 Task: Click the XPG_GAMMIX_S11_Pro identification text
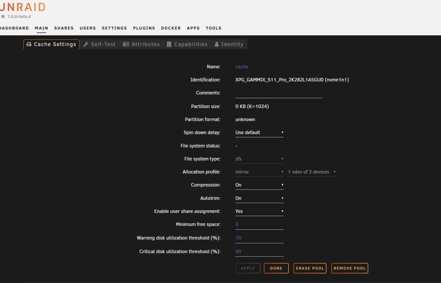(x=292, y=80)
